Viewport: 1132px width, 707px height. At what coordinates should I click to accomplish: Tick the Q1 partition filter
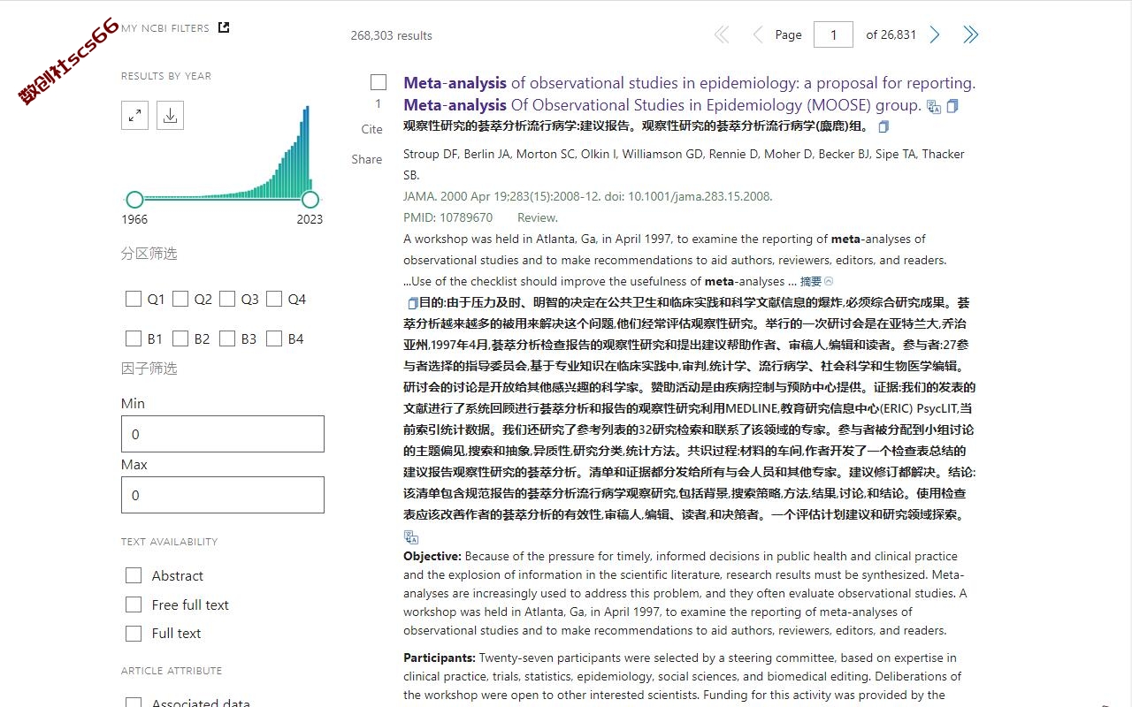pyautogui.click(x=134, y=299)
